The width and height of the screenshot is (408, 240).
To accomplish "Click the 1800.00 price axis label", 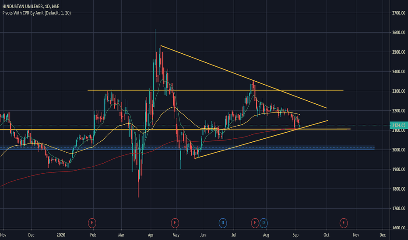I will 399,189.
